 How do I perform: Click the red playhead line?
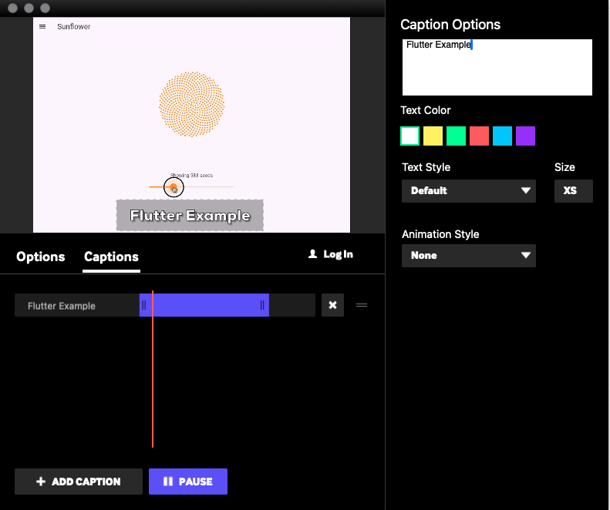pyautogui.click(x=153, y=369)
